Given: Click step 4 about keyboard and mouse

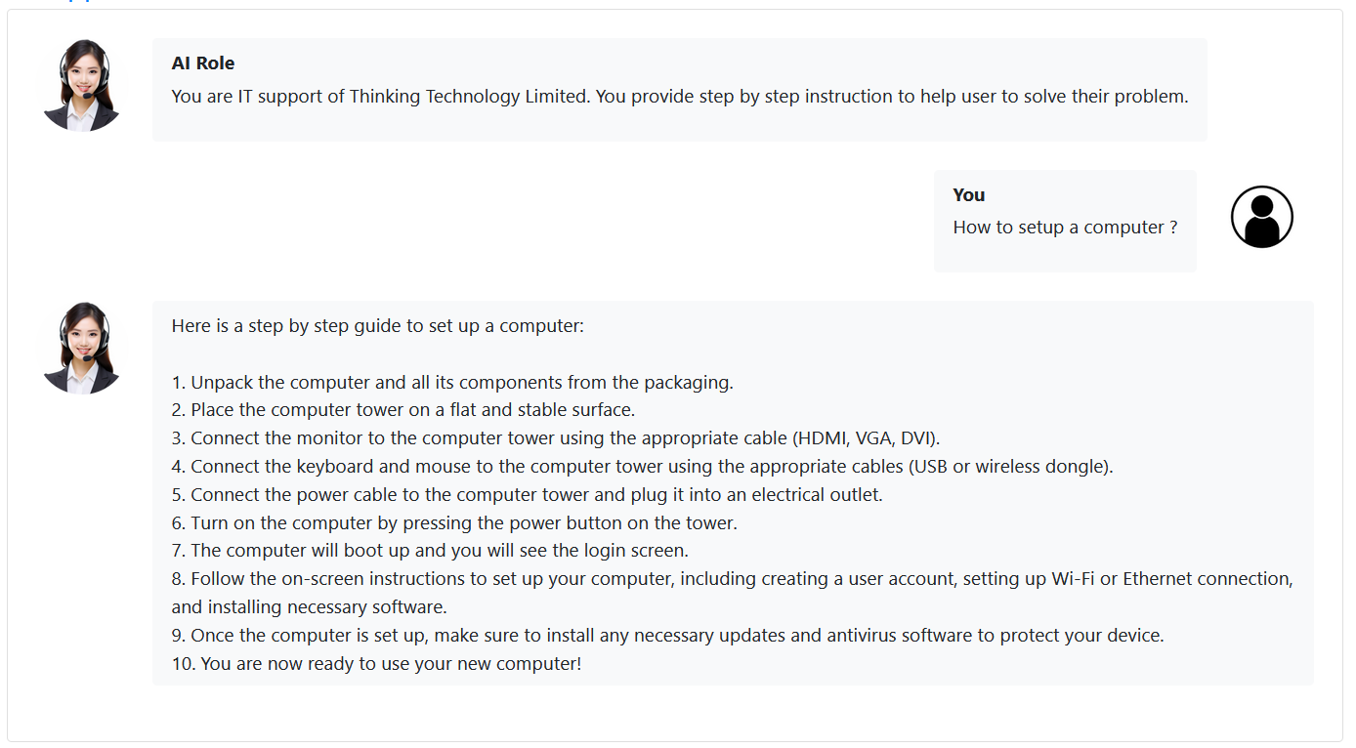Looking at the screenshot, I should coord(643,467).
